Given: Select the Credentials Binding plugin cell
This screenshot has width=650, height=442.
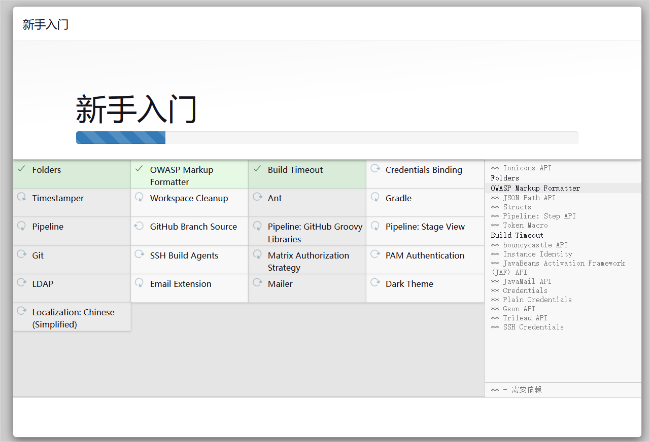Looking at the screenshot, I should click(425, 174).
